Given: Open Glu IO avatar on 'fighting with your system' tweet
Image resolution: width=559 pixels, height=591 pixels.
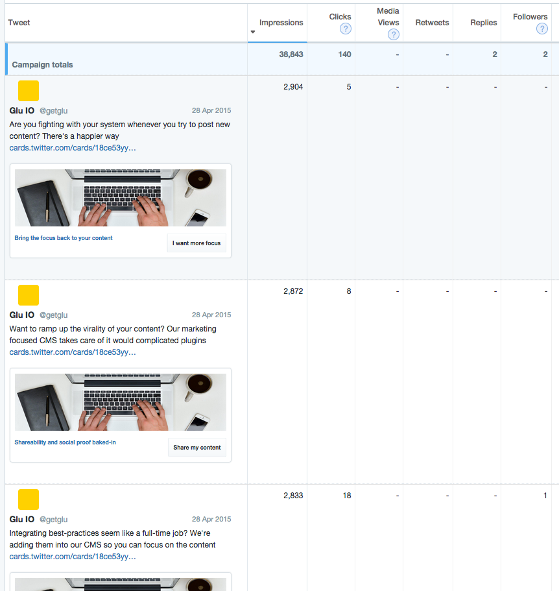Looking at the screenshot, I should coord(29,91).
